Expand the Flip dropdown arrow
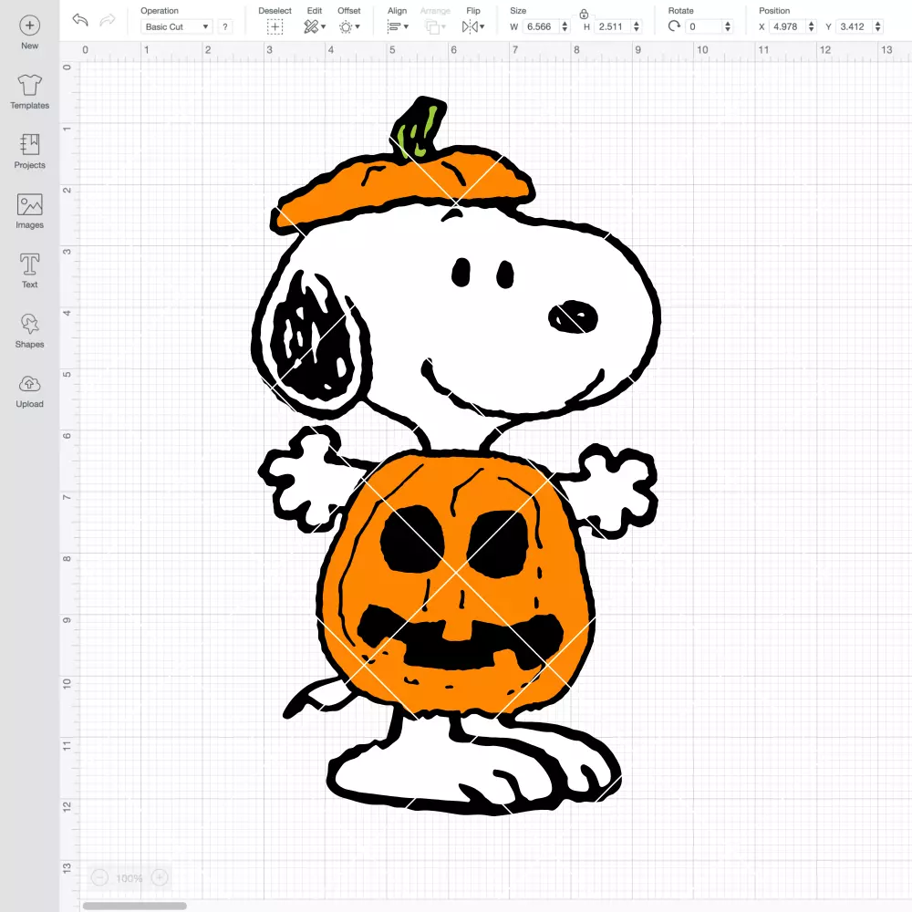Viewport: 912px width, 912px height. [x=482, y=26]
